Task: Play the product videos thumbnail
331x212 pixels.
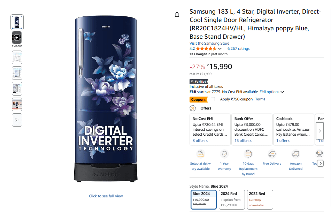Action: 17,37
